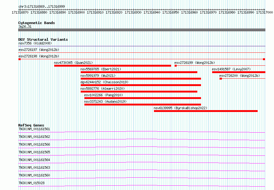
Task: Select the DGV Structural Variants track heading
Action: coord(43,39)
